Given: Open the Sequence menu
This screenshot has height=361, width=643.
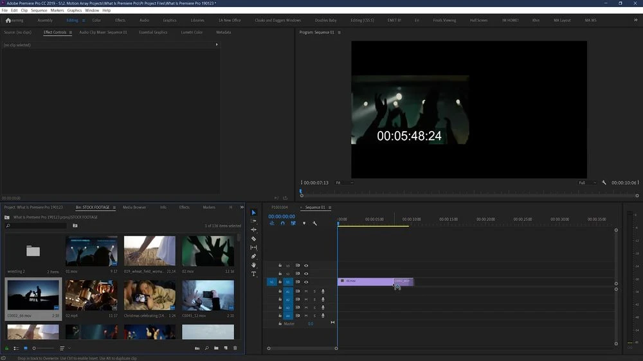Looking at the screenshot, I should point(39,10).
